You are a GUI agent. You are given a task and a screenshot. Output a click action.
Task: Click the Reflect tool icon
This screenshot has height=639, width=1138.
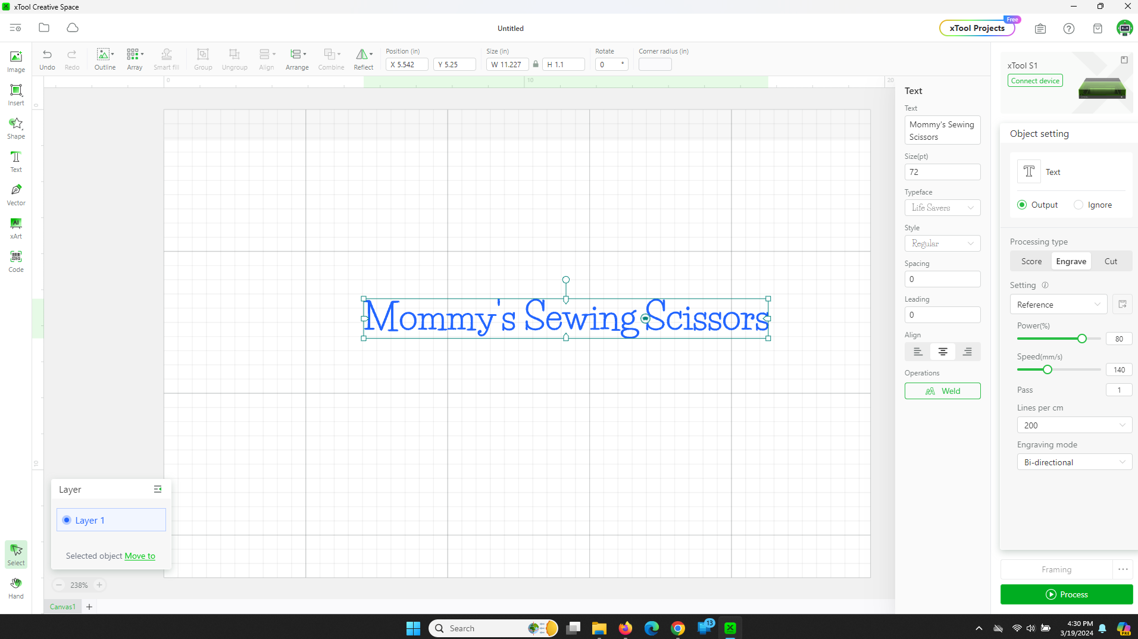pos(361,55)
